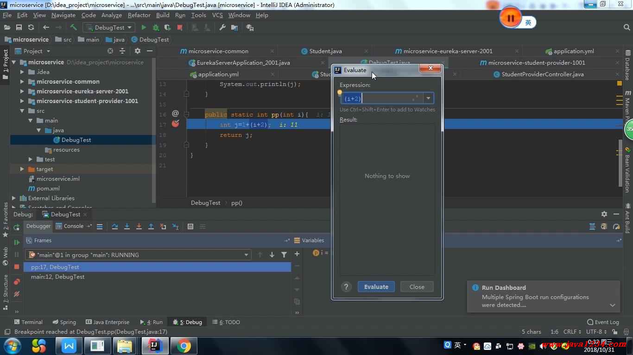Click View Breakpoints double red dots icon

(x=17, y=282)
